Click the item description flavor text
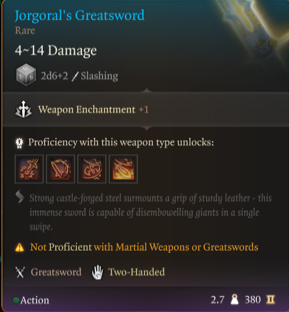Viewport: 289px width, 312px height. click(151, 213)
